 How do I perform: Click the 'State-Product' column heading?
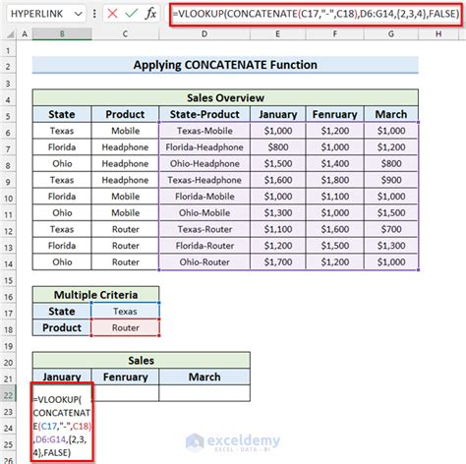coord(204,114)
